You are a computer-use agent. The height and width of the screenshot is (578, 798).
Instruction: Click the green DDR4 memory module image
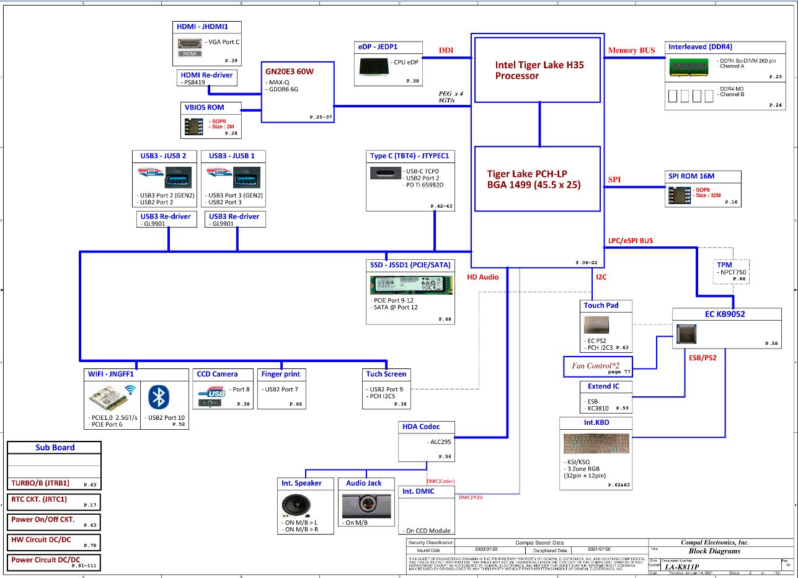point(689,66)
